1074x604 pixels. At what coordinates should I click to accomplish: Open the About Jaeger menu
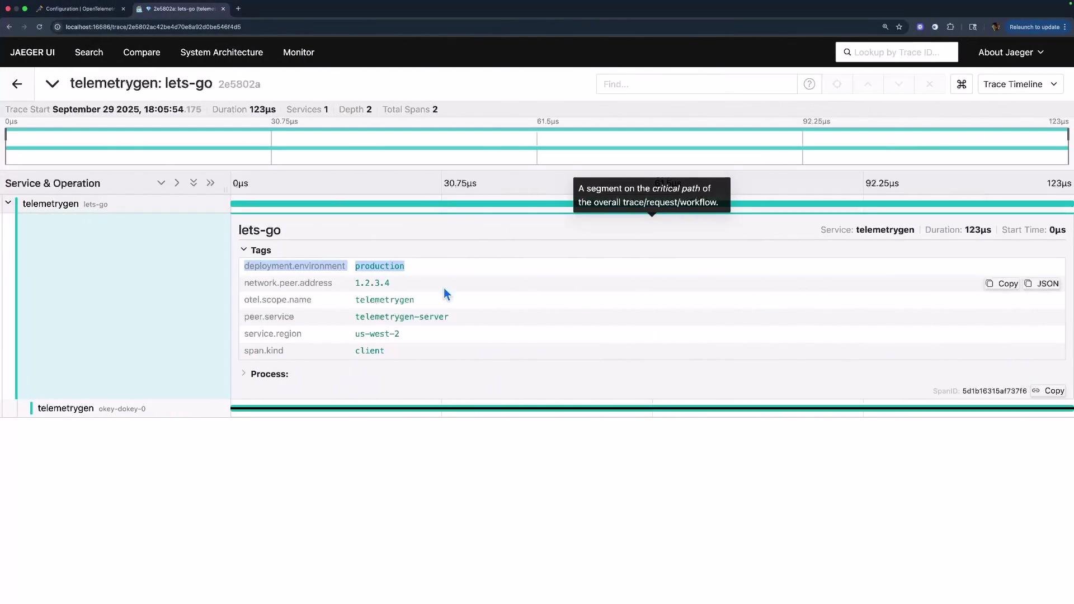point(1011,52)
